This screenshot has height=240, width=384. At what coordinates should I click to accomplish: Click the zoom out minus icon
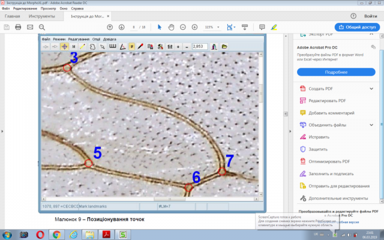pyautogui.click(x=183, y=27)
